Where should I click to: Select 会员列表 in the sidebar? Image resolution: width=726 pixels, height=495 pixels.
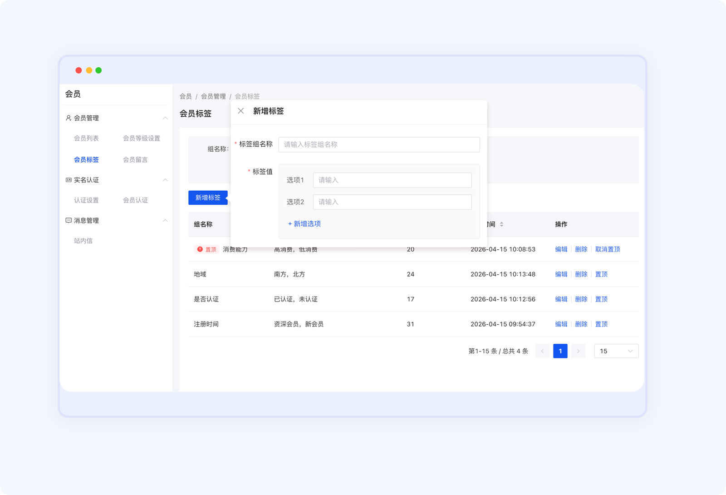click(87, 138)
